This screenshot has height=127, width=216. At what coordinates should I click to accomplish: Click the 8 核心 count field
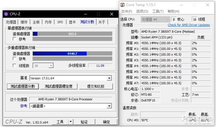(174, 19)
